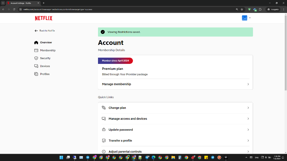Screen dimensions: 287x161
Task: Click the browser address bar
Action: [128, 9]
